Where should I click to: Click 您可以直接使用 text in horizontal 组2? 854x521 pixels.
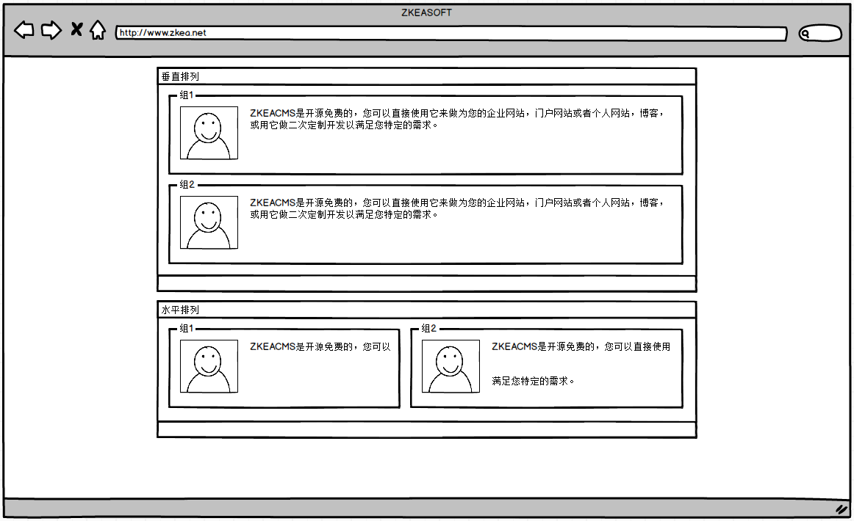coord(637,346)
